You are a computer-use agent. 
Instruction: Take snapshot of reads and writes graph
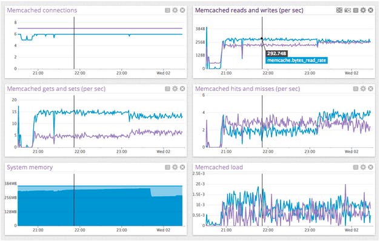[x=348, y=10]
